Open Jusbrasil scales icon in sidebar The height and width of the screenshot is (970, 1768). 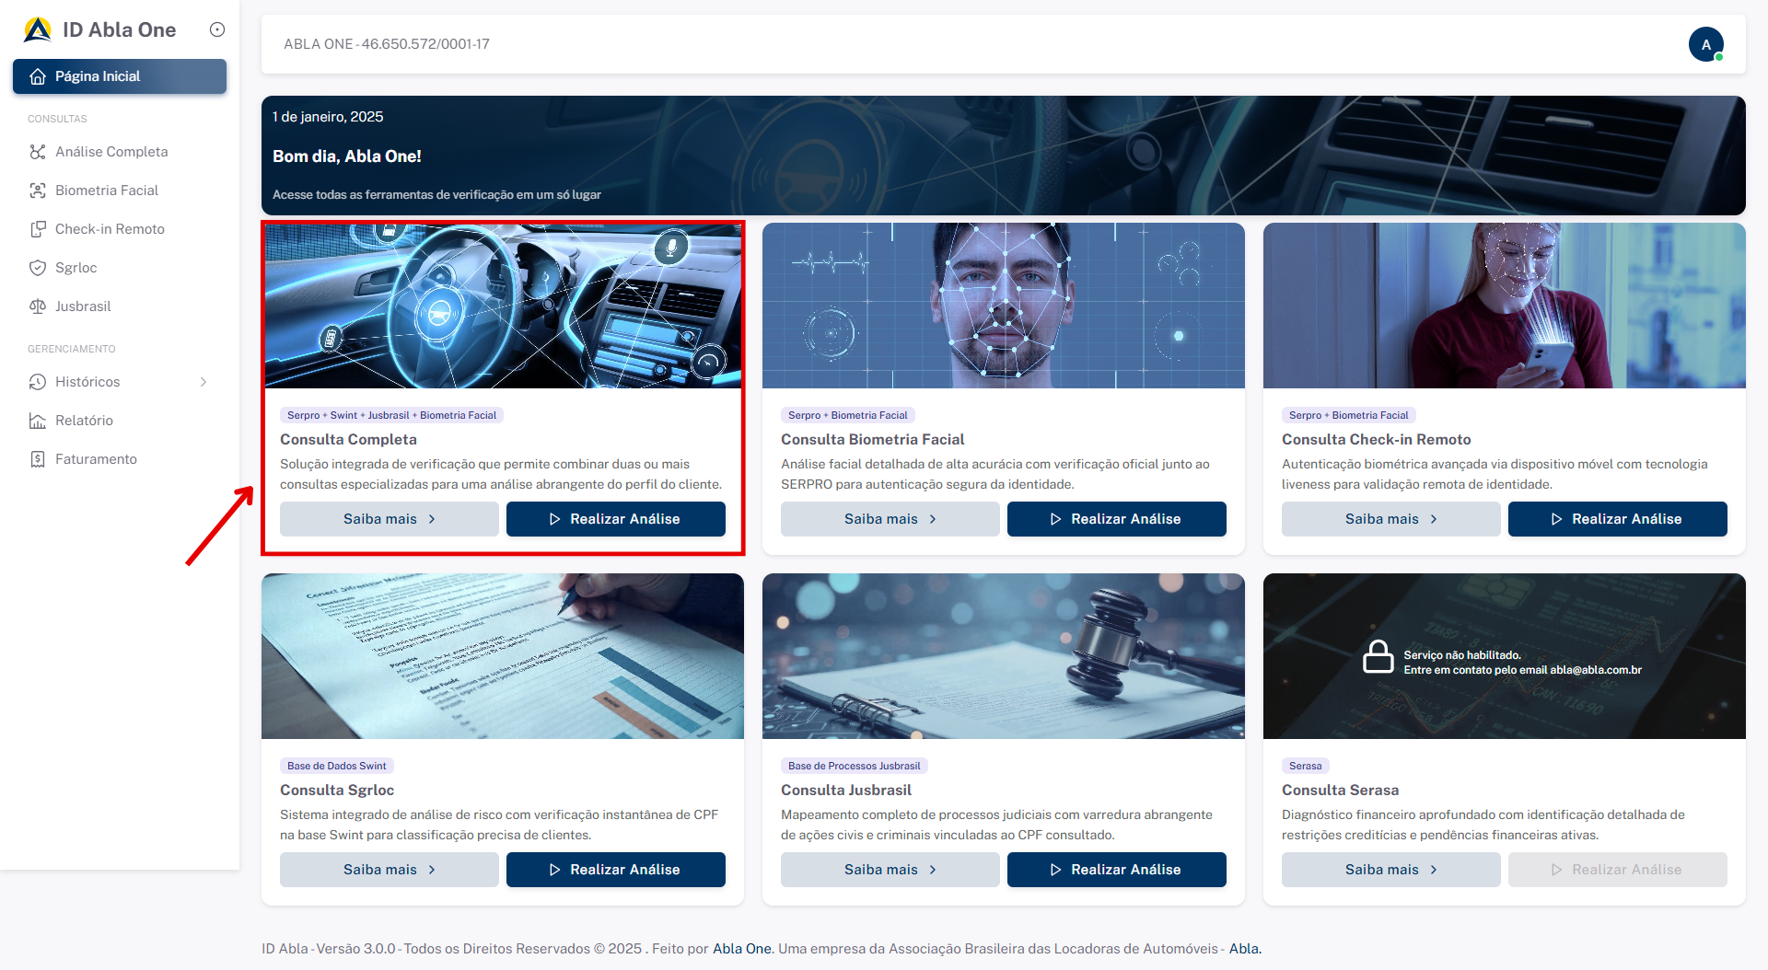38,306
